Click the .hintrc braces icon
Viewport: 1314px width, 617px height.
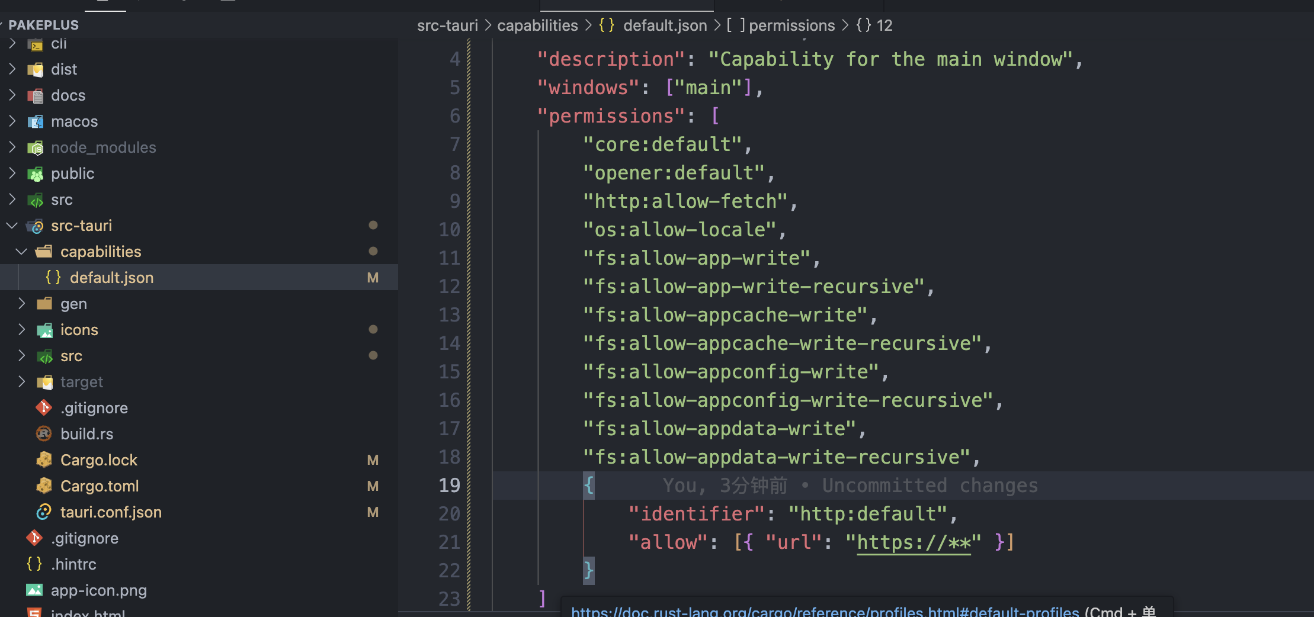(34, 564)
